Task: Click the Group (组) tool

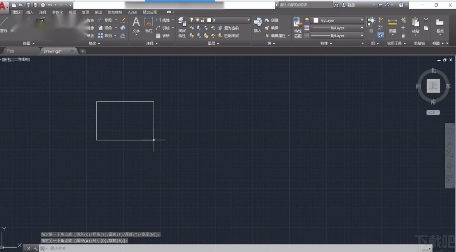Action: 371,25
